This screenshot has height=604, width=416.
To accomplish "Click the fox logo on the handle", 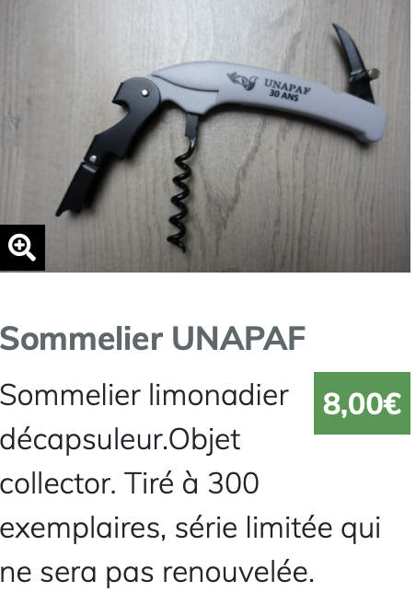I will 243,80.
